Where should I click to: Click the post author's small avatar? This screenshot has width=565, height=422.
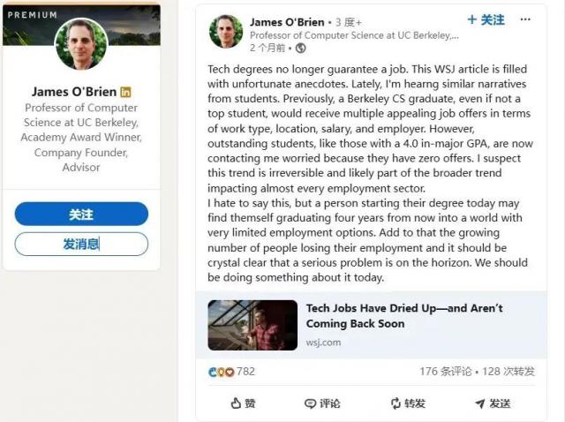click(226, 32)
